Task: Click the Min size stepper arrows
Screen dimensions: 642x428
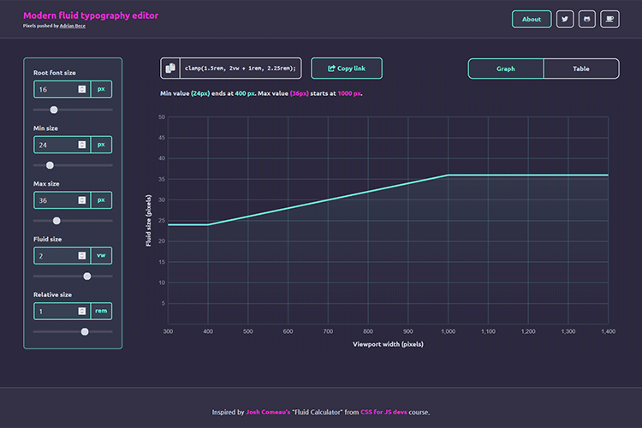Action: 82,144
